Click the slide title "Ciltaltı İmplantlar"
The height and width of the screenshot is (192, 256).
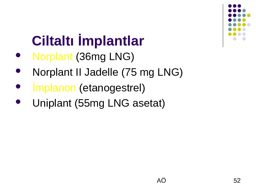pyautogui.click(x=88, y=41)
